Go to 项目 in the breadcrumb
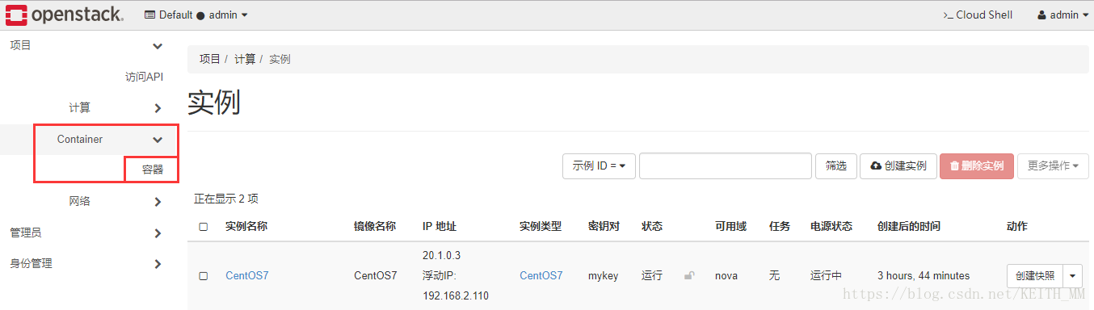 click(210, 59)
